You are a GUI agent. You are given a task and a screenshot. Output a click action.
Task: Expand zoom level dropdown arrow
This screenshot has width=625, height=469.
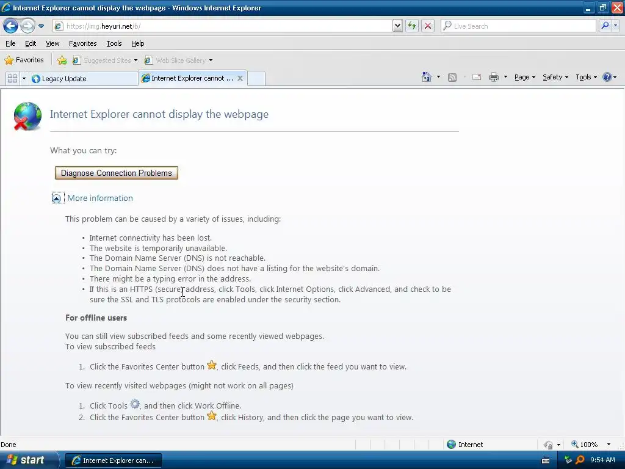(x=609, y=445)
